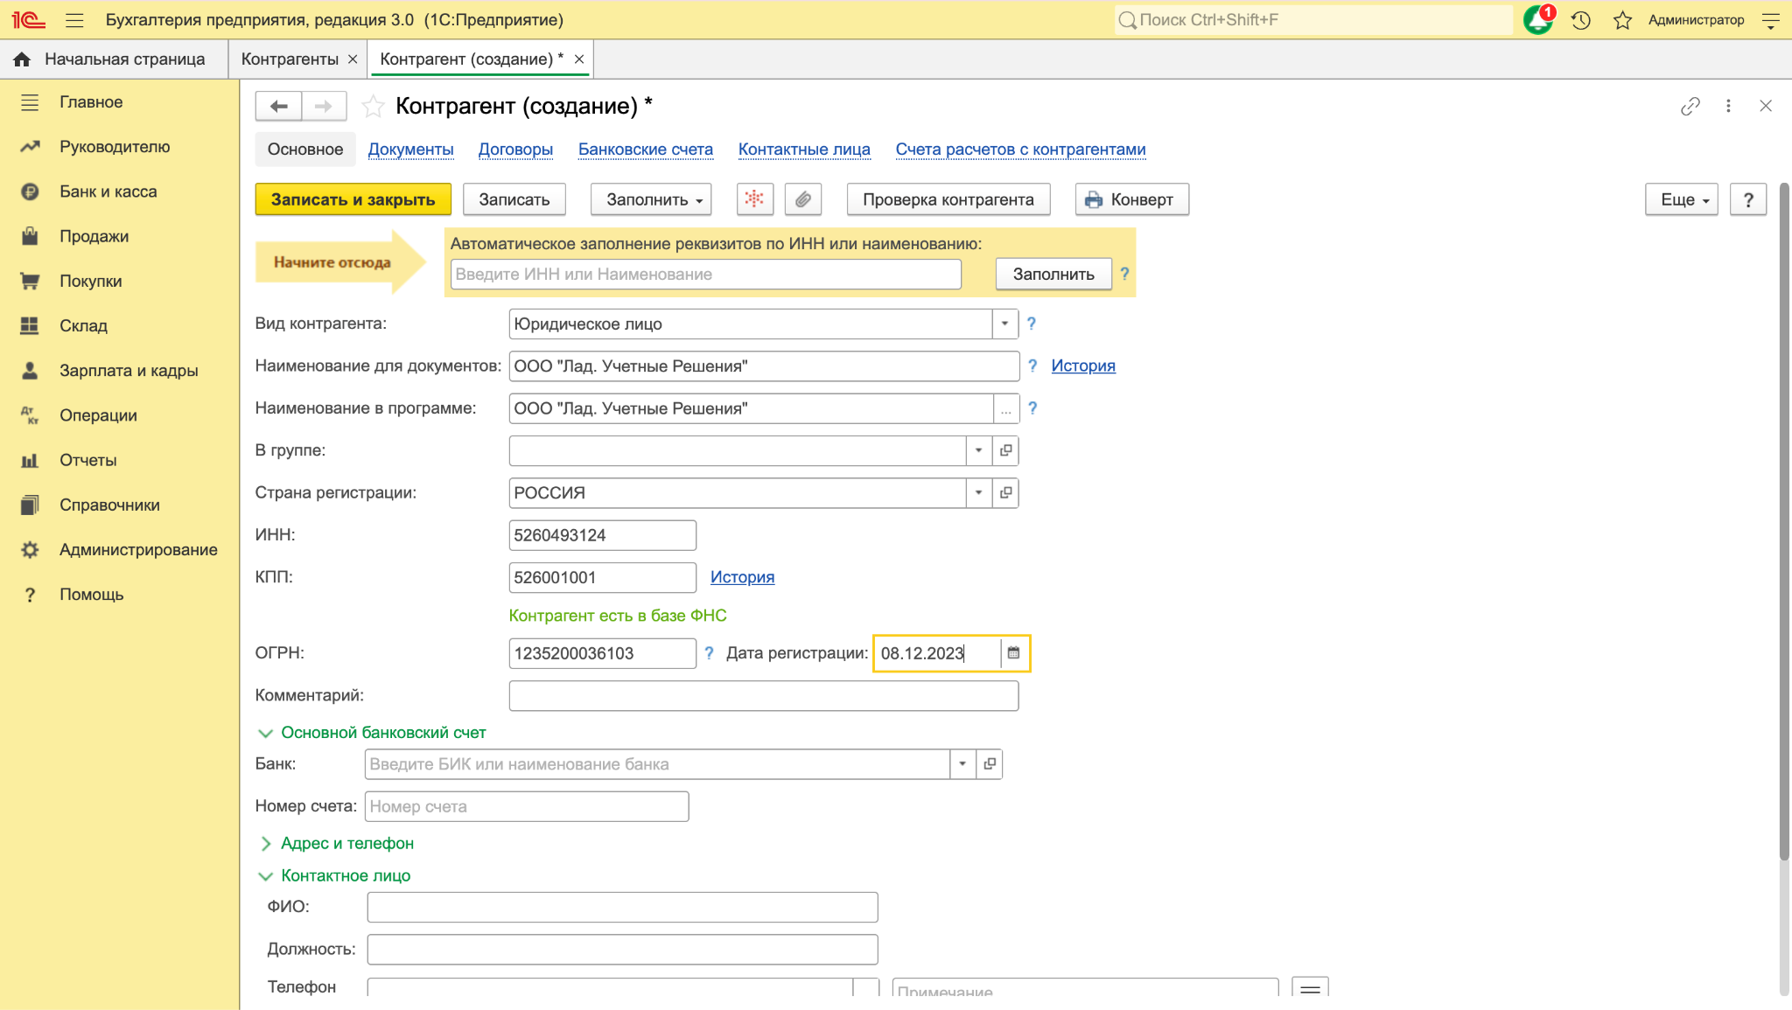Screen dimensions: 1792x1010
Task: Open the history clock icon
Action: tap(1580, 20)
